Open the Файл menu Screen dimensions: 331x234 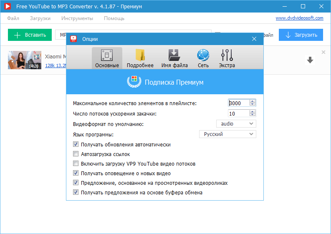click(13, 18)
